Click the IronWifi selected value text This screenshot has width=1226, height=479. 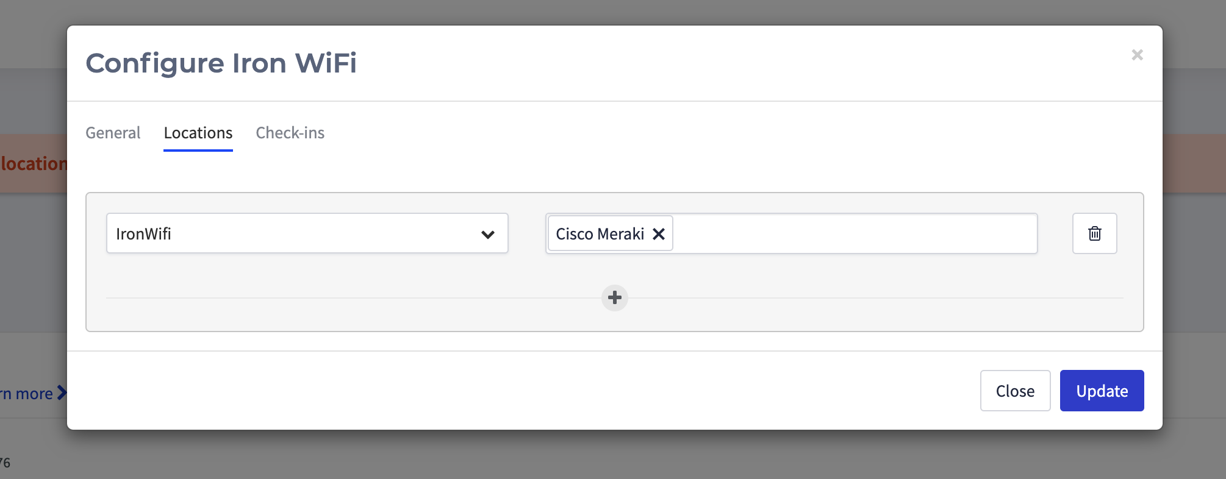tap(144, 234)
